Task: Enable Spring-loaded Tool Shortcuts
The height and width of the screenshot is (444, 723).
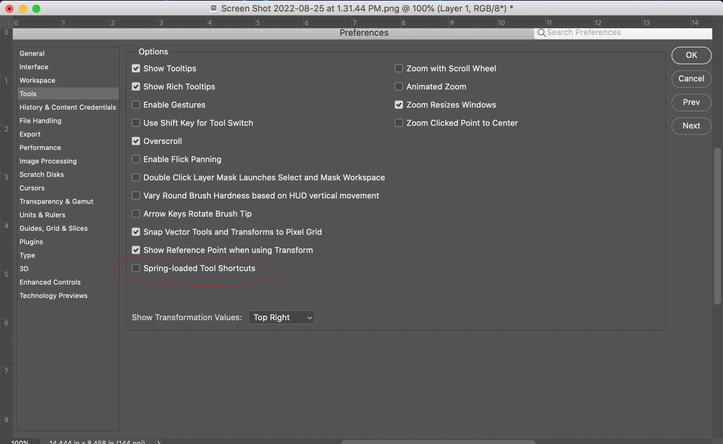Action: tap(136, 268)
